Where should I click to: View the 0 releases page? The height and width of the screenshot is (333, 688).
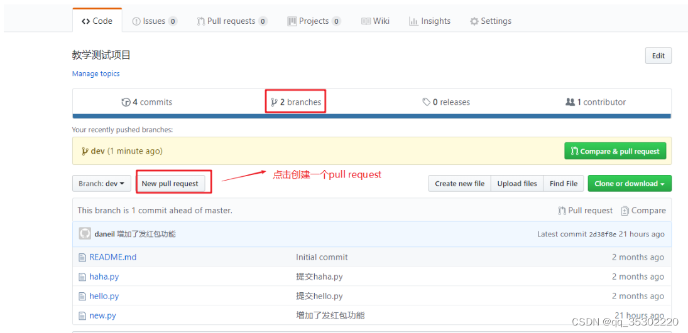click(446, 102)
